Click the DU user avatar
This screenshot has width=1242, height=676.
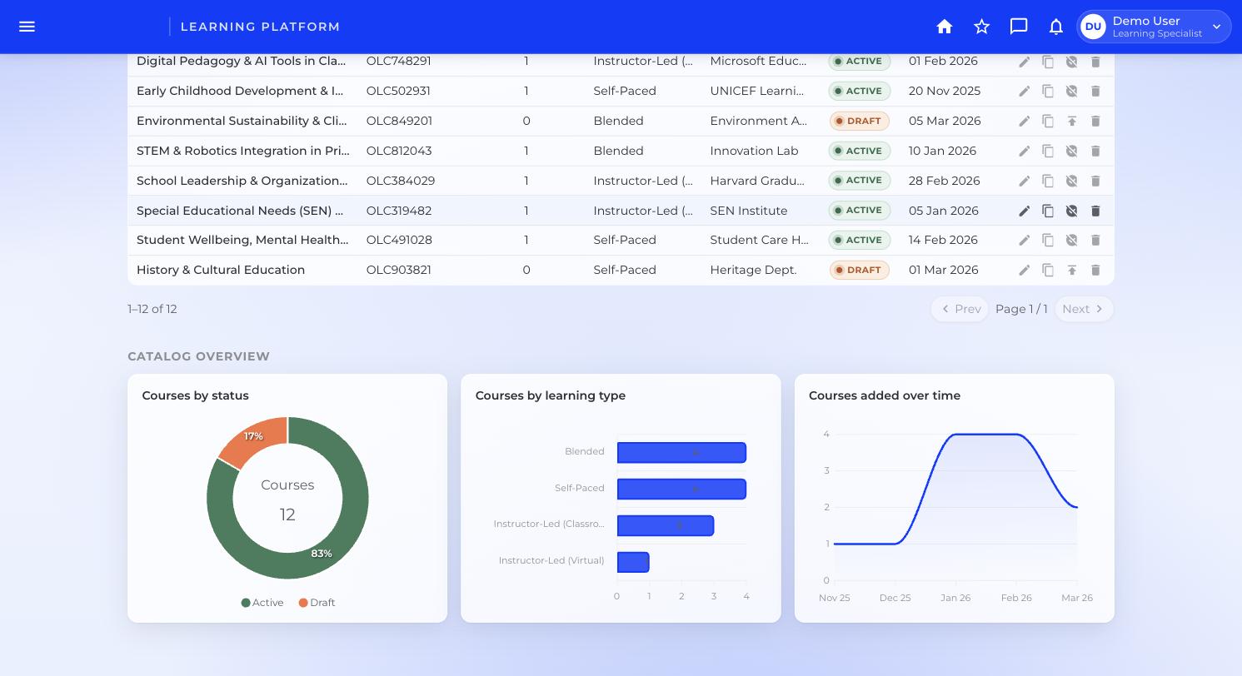[x=1093, y=27]
